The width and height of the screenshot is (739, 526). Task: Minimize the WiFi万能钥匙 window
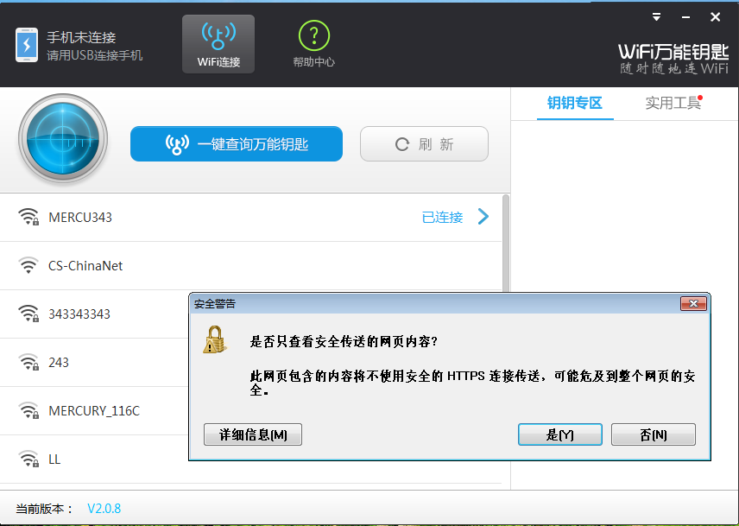point(685,17)
